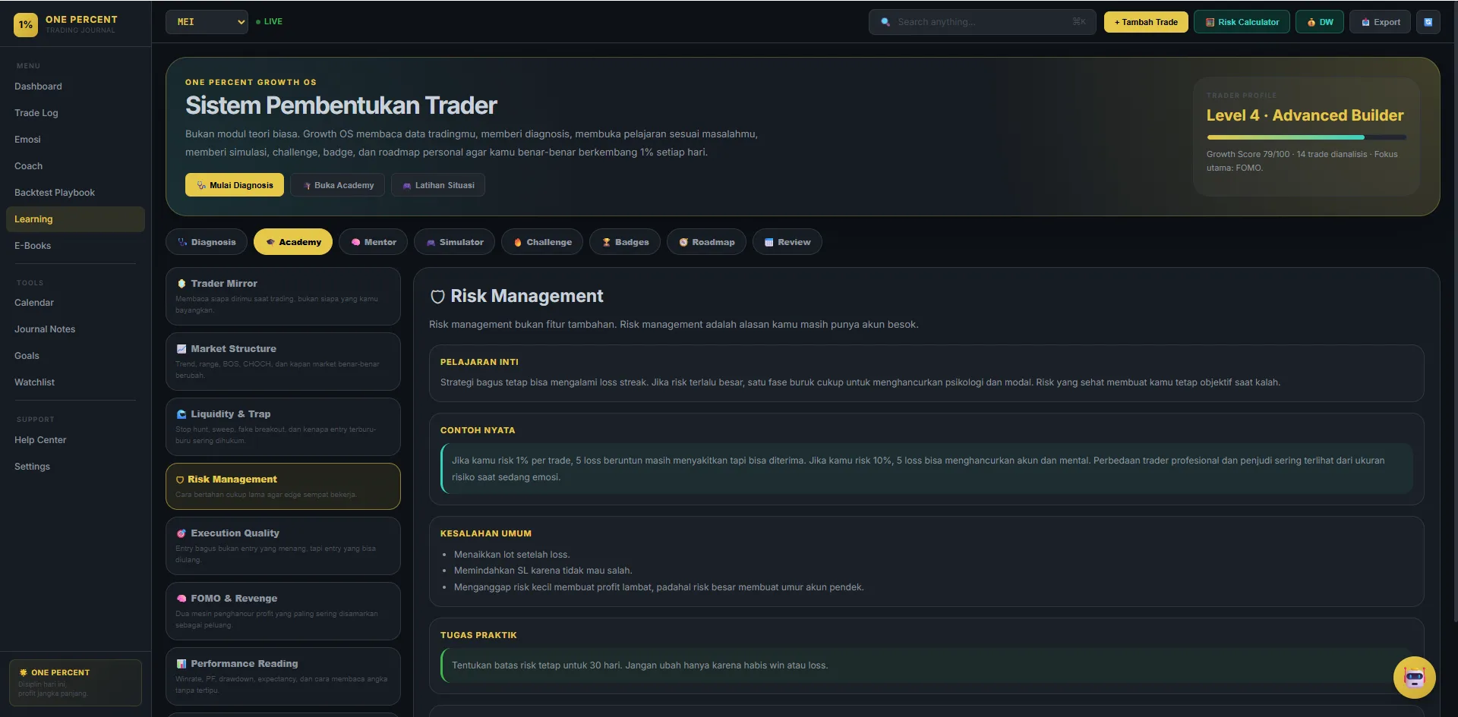Image resolution: width=1458 pixels, height=717 pixels.
Task: Switch to the Badges trophy tab
Action: click(x=625, y=242)
